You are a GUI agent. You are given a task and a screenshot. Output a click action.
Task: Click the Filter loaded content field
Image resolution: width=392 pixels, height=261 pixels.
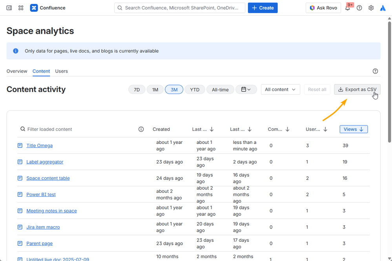point(78,129)
